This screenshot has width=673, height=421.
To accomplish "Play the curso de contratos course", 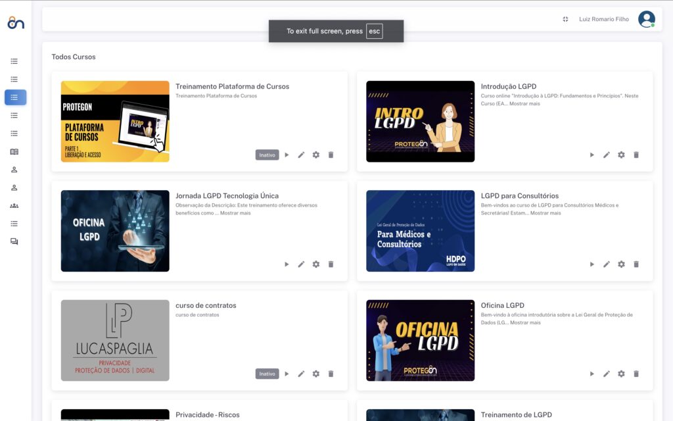I will coord(287,374).
